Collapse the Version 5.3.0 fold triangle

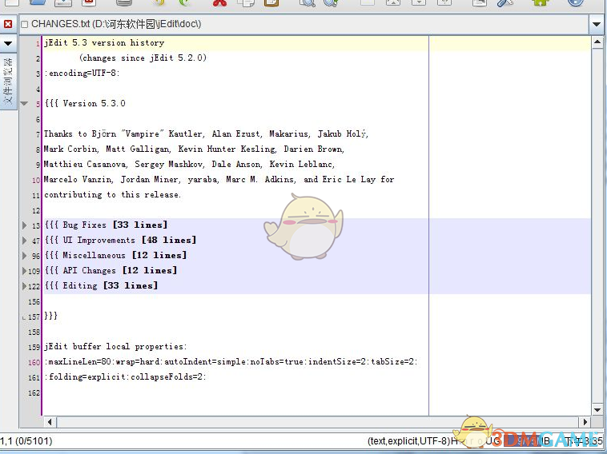click(x=24, y=104)
